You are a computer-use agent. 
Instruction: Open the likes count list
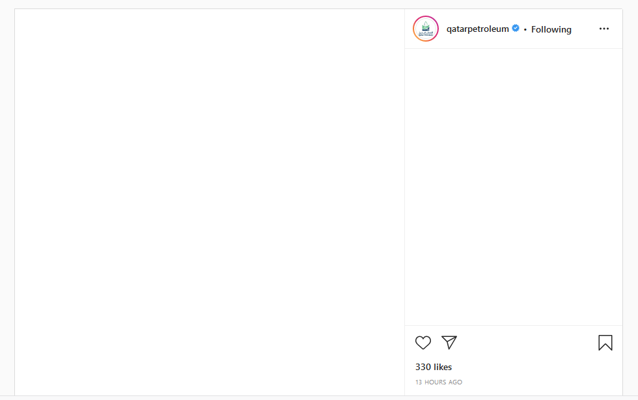[x=434, y=367]
